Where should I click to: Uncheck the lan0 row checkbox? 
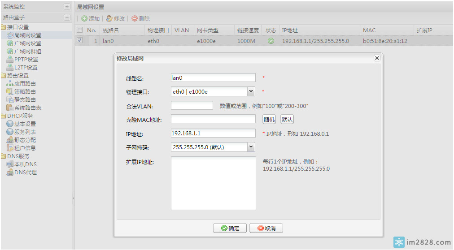pos(79,40)
